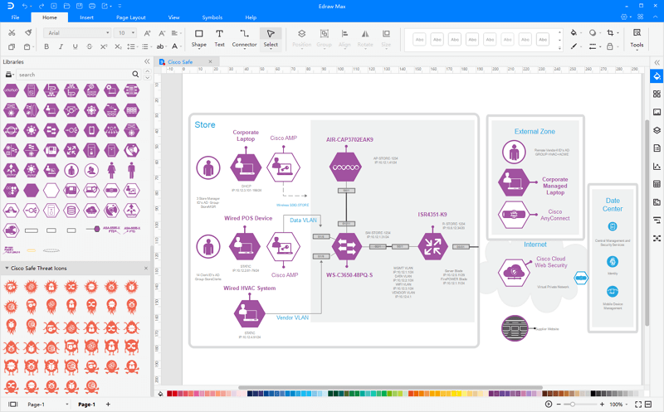664x412 pixels.
Task: Select the Page-1 sheet tab
Action: click(x=86, y=405)
